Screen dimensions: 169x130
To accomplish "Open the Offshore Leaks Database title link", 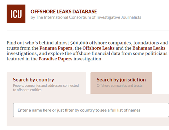I will click(x=64, y=11).
